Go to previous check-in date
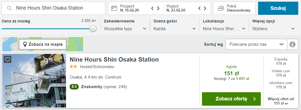This screenshot has width=301, height=110. (x=153, y=8)
